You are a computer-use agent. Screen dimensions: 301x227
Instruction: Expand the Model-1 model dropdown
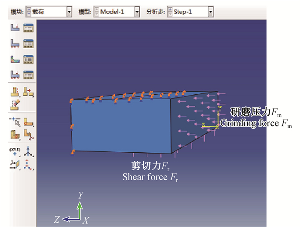(x=137, y=12)
